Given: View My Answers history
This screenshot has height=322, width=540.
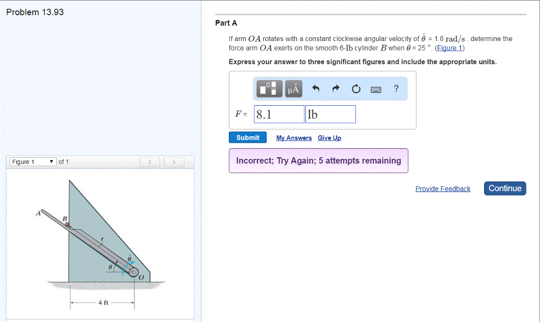Looking at the screenshot, I should (294, 138).
